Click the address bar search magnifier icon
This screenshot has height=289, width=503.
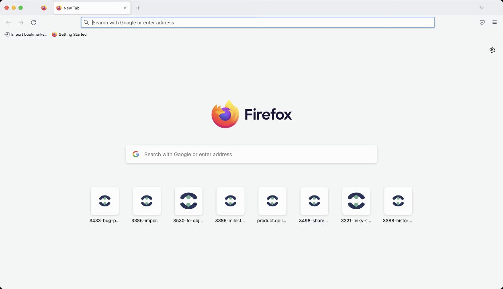(86, 22)
